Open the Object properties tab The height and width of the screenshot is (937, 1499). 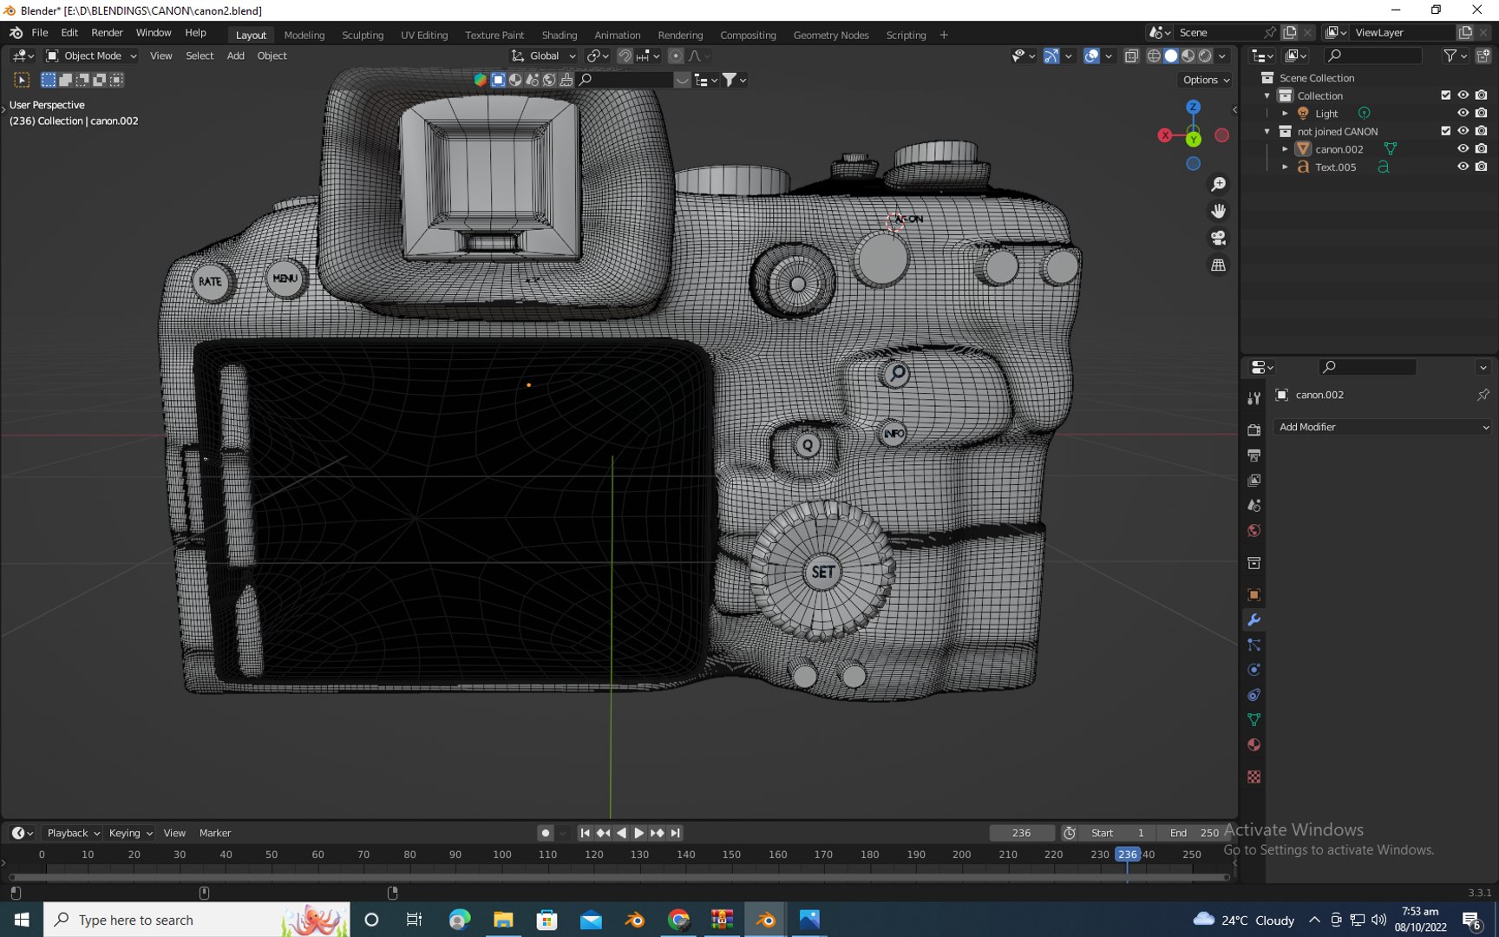(1254, 594)
